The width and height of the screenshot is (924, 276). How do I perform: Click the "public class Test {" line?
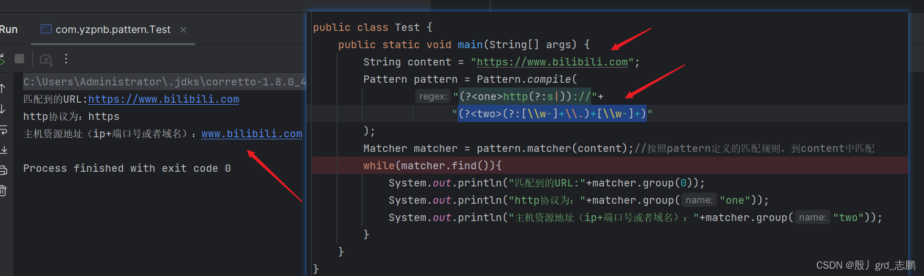coord(373,27)
